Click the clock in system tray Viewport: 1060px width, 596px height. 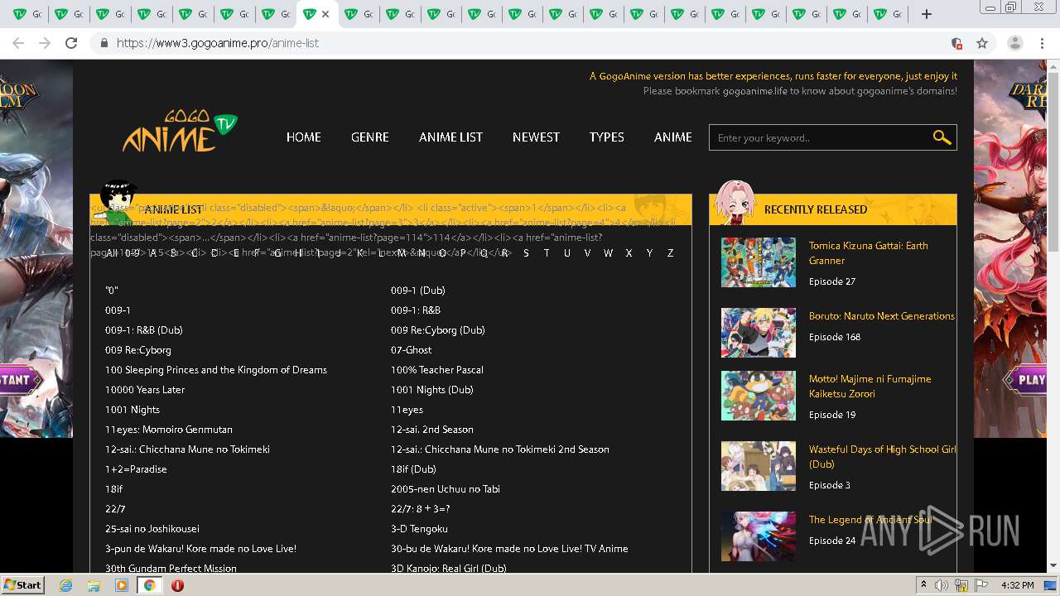click(x=1017, y=585)
